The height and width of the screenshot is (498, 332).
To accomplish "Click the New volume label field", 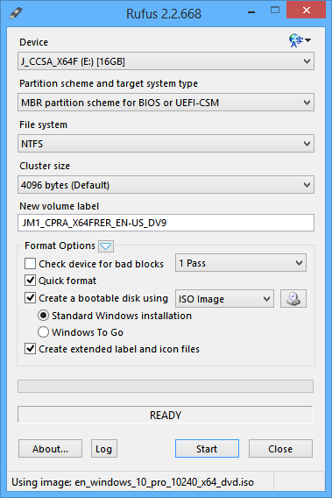I will [x=166, y=223].
